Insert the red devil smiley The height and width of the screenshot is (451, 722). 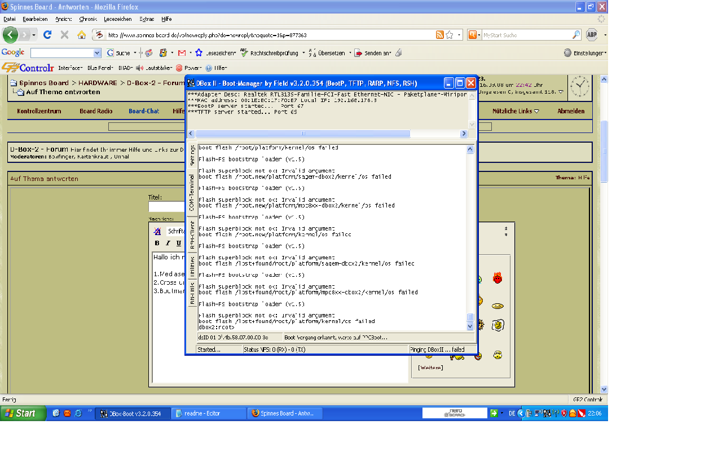click(497, 278)
